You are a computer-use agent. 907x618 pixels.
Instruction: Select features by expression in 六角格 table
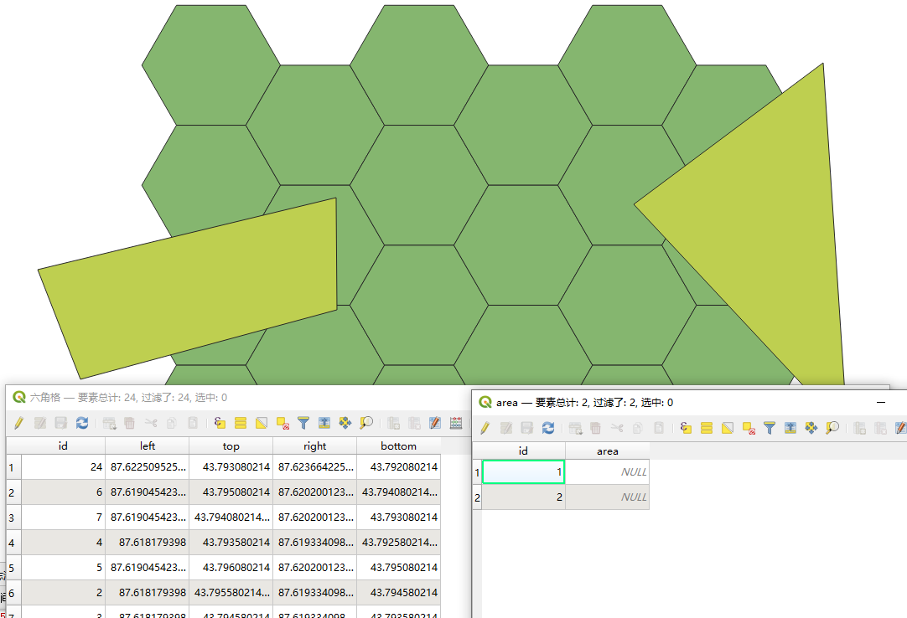coord(220,424)
